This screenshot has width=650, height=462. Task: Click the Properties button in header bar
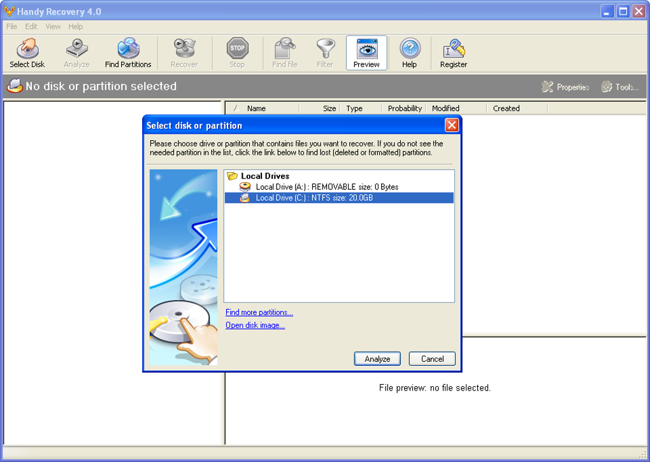pos(565,87)
